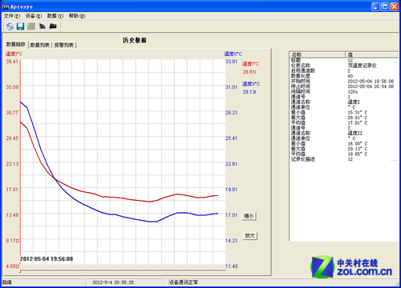Click the red cursor line in chart
Screen dimensions: 401x288
[20, 158]
